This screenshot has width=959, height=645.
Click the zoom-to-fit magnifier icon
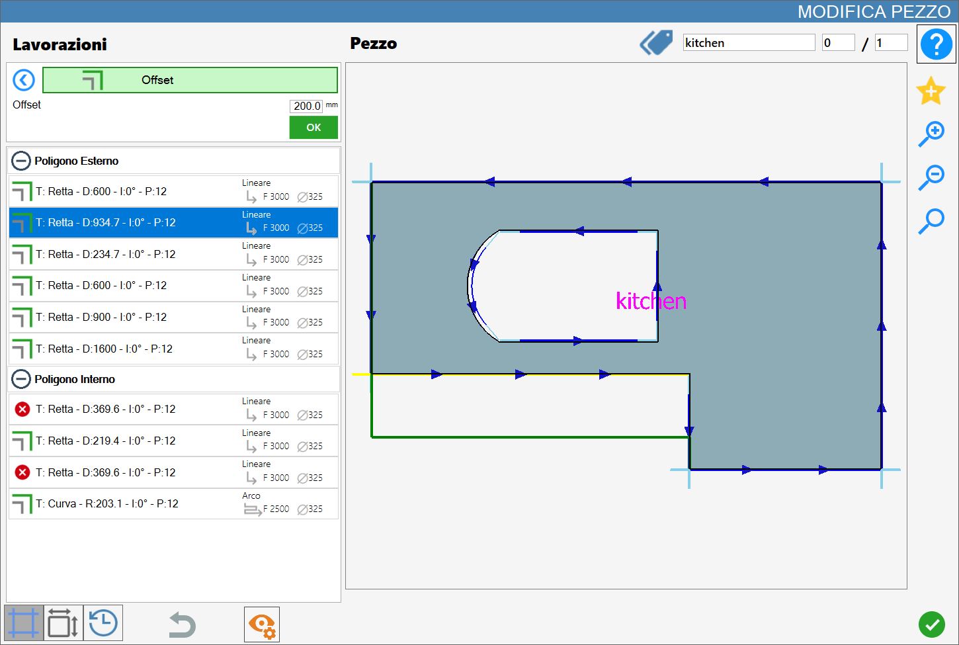tap(931, 221)
